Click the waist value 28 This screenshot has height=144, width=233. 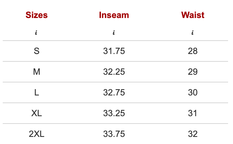[x=193, y=51]
